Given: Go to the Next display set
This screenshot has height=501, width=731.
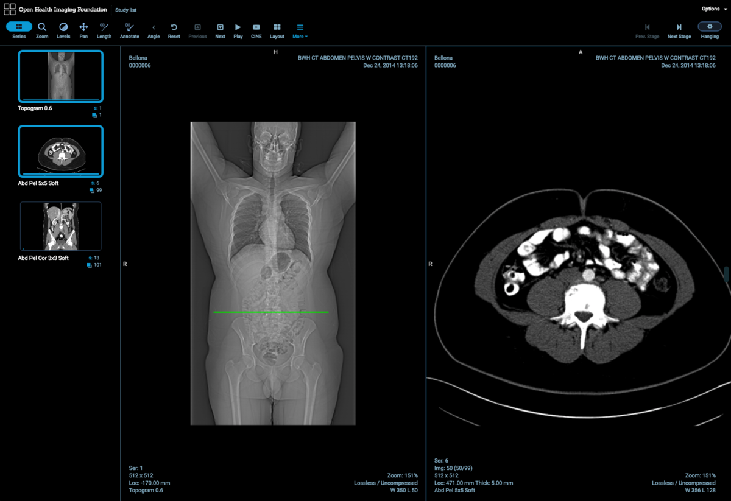Looking at the screenshot, I should [x=220, y=28].
